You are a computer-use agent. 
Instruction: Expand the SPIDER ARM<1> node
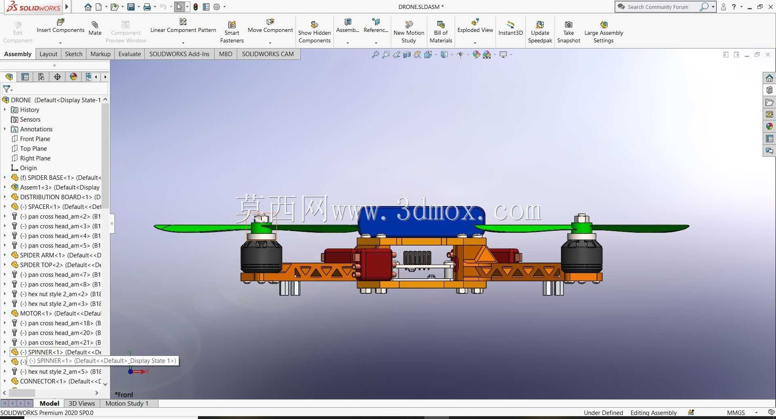click(x=5, y=255)
